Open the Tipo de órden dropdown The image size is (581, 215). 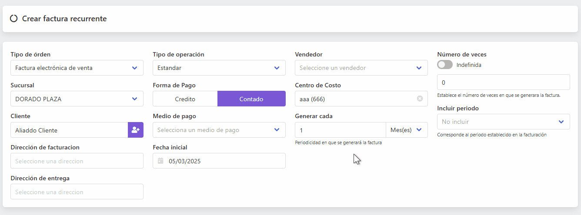(77, 68)
